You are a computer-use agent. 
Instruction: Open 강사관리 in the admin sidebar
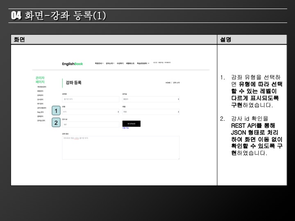[x=40, y=99]
